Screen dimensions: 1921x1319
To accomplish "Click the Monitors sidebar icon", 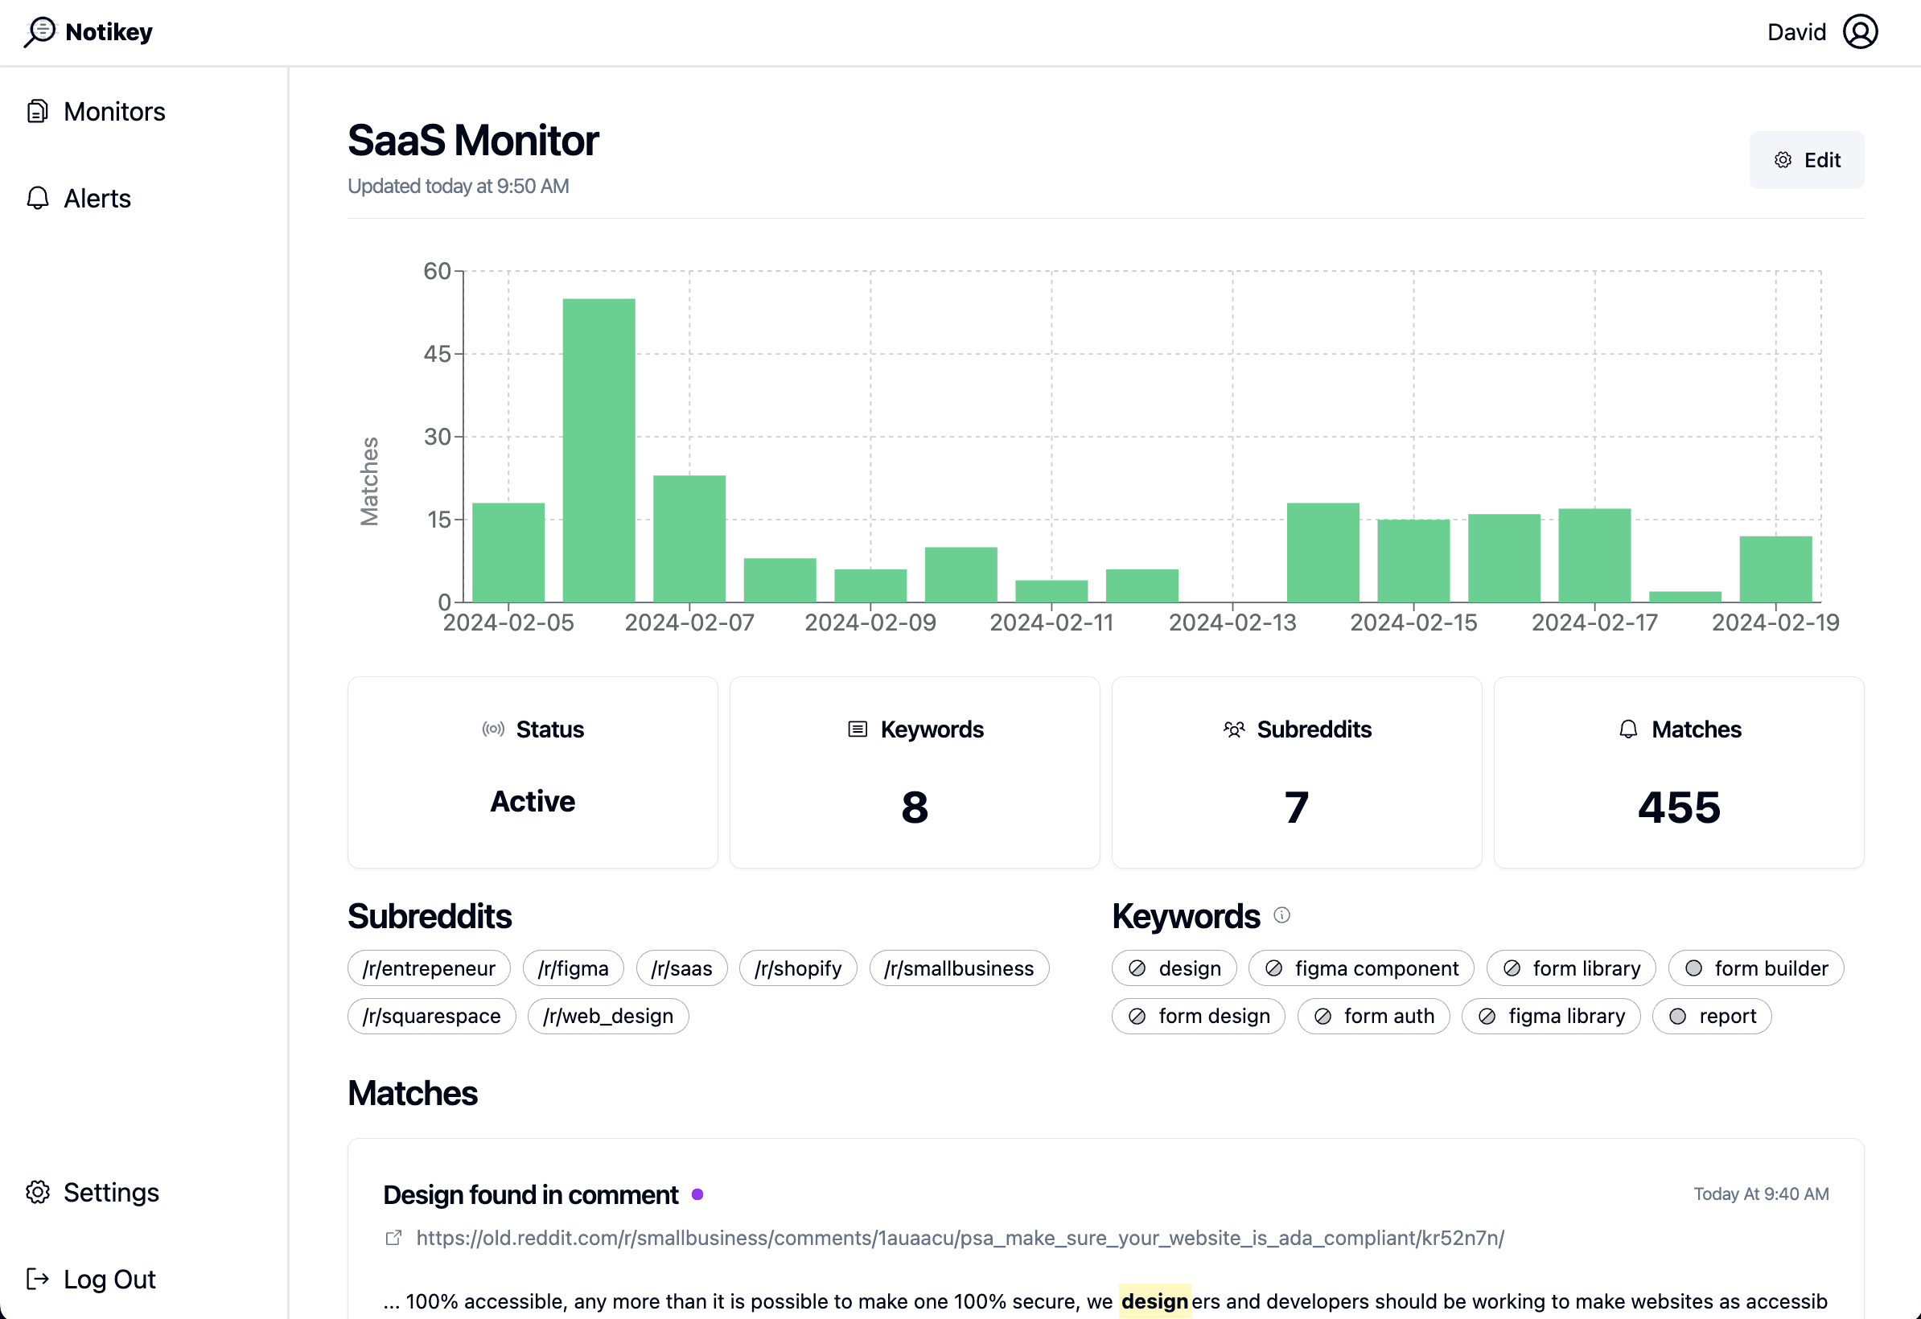I will tap(38, 111).
